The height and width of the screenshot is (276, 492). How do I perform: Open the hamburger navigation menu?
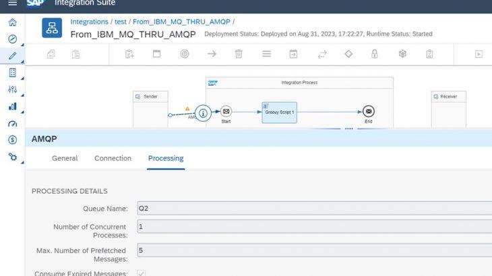pyautogui.click(x=13, y=3)
